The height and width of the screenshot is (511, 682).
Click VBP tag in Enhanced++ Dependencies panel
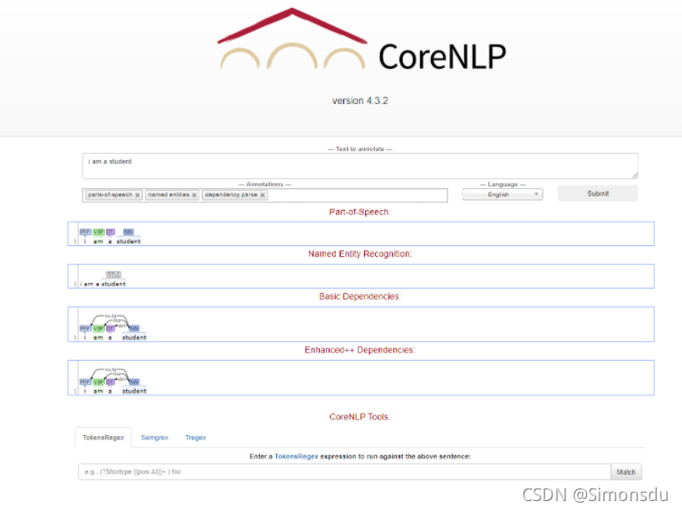click(99, 382)
